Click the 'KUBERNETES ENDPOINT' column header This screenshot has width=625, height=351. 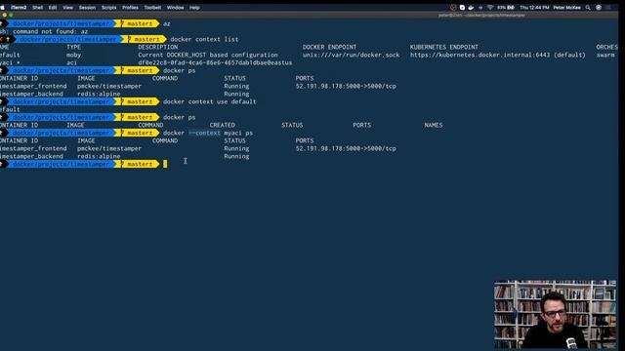pos(444,47)
